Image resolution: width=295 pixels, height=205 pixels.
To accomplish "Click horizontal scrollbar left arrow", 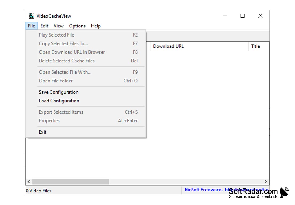I will click(29, 182).
